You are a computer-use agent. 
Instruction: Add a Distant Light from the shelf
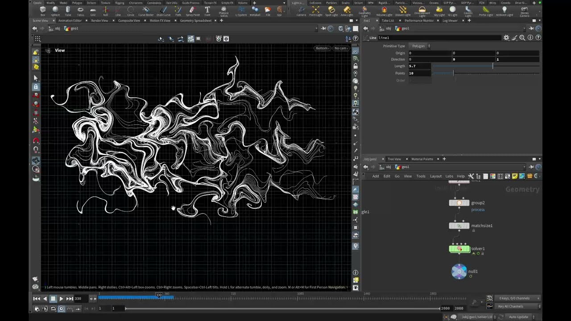(x=403, y=11)
